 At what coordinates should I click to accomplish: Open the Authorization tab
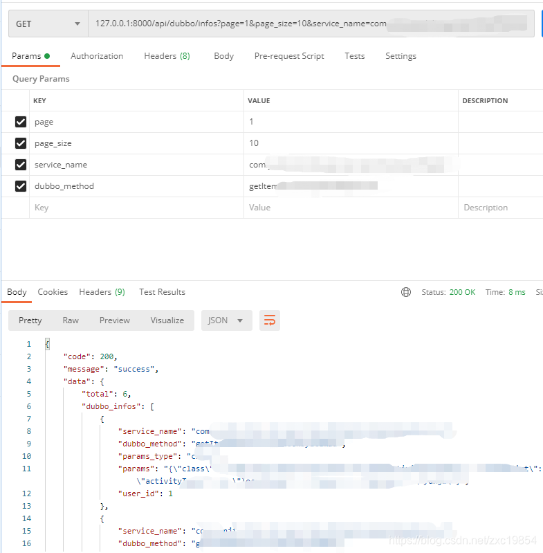click(x=97, y=56)
